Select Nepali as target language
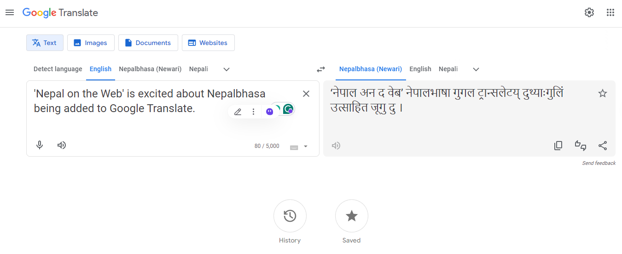 (448, 69)
